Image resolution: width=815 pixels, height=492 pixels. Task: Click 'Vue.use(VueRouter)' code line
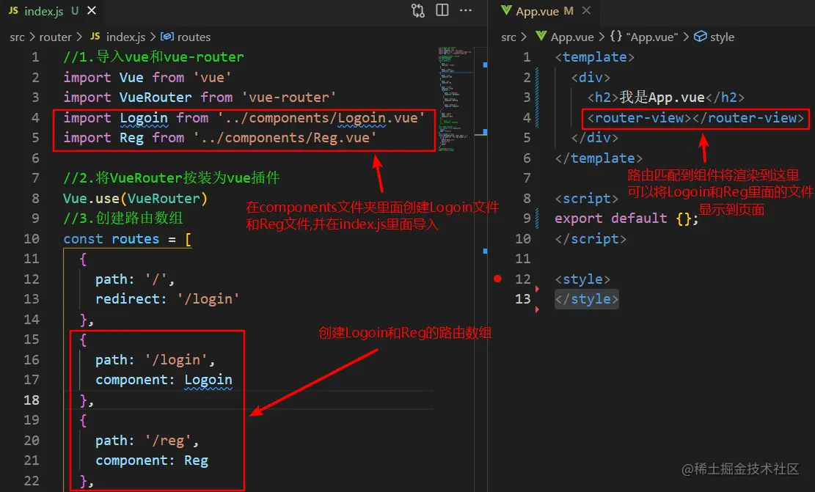coord(135,199)
